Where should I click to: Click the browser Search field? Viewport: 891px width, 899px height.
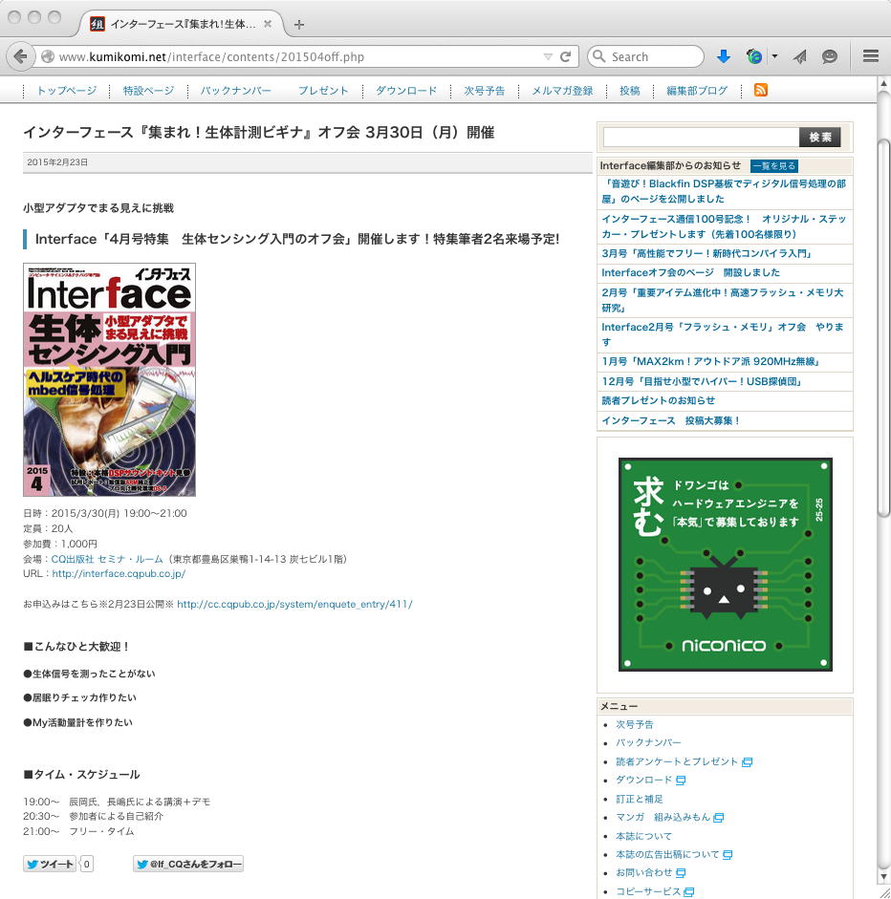(x=646, y=56)
